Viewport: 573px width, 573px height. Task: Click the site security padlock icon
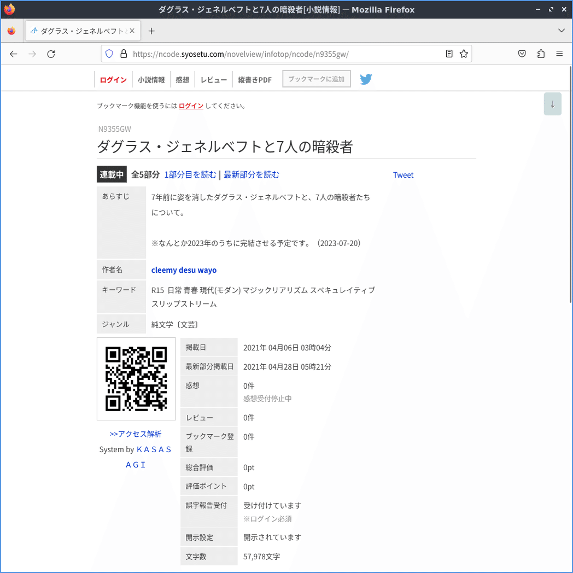tap(124, 54)
